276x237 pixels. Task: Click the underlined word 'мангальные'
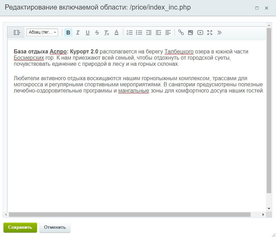pyautogui.click(x=134, y=91)
